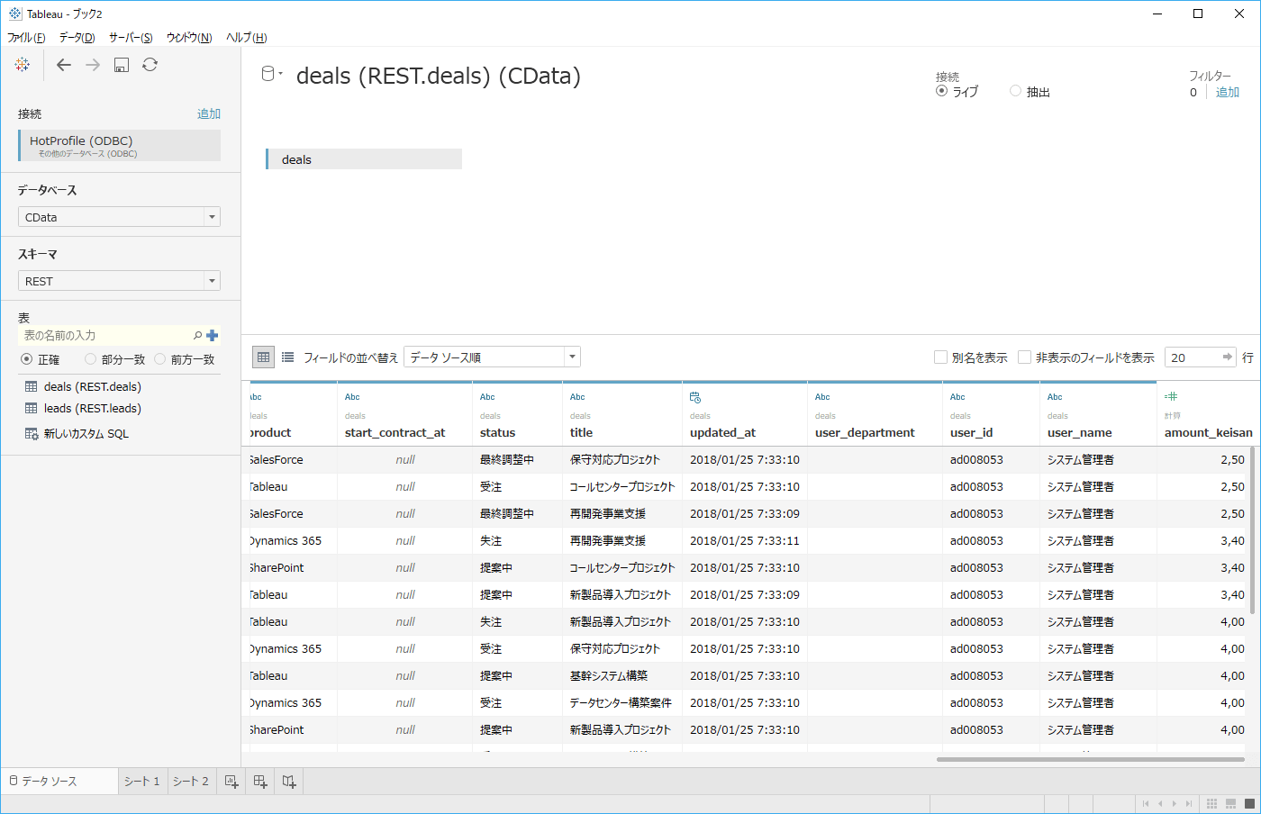Click 追加 link next to 接続
This screenshot has width=1261, height=814.
[209, 113]
